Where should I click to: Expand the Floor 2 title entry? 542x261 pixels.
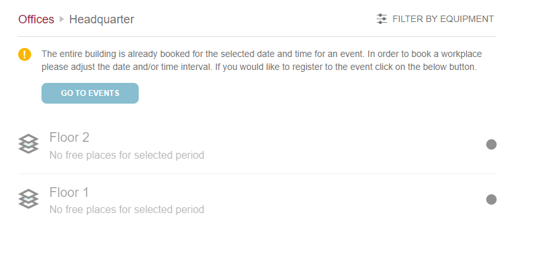click(x=69, y=137)
